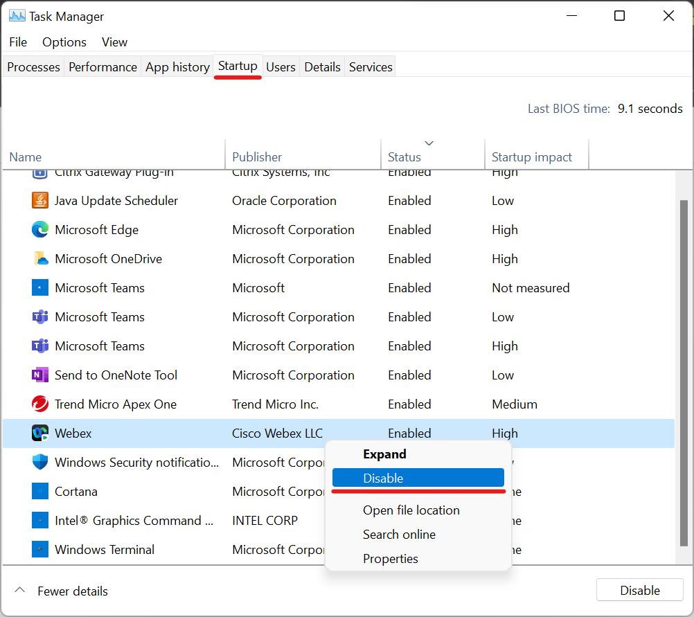Select the Startup tab

point(238,66)
